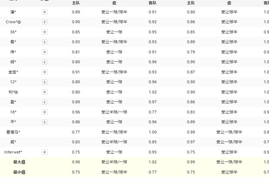Expand the 平* row details
This screenshot has height=177, width=269.
[x=45, y=122]
